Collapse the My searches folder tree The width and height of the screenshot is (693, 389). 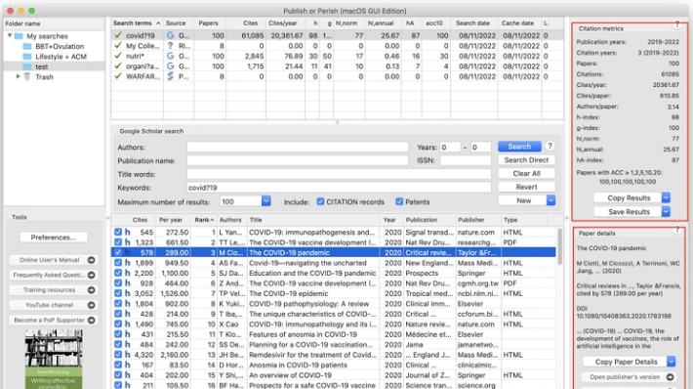10,35
